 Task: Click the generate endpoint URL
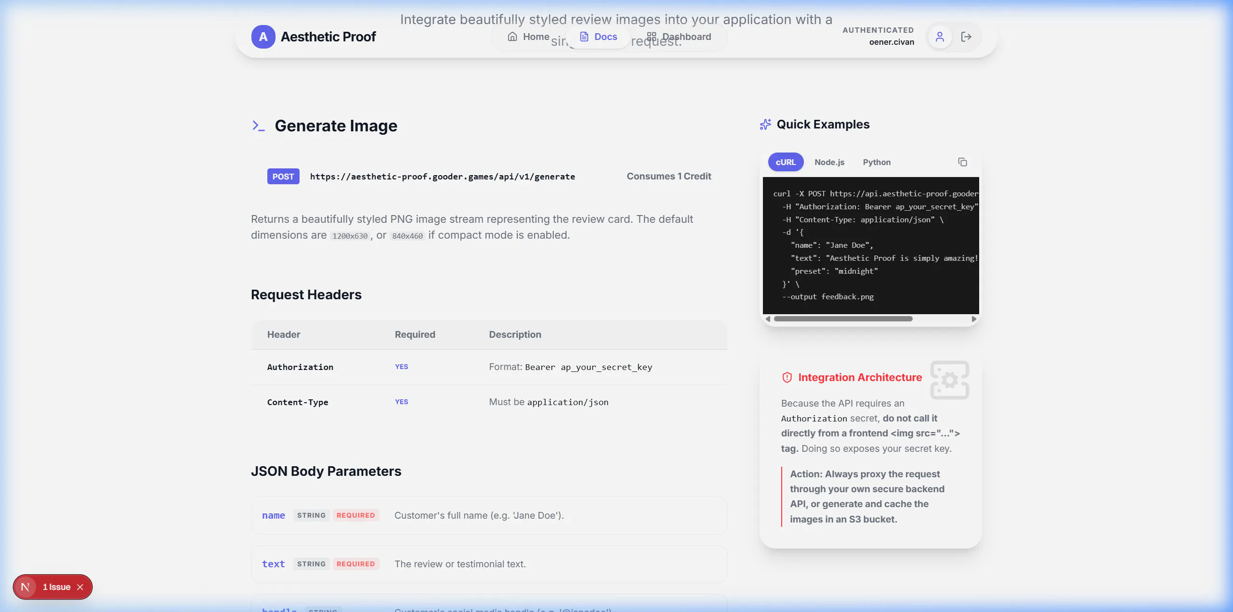coord(442,177)
